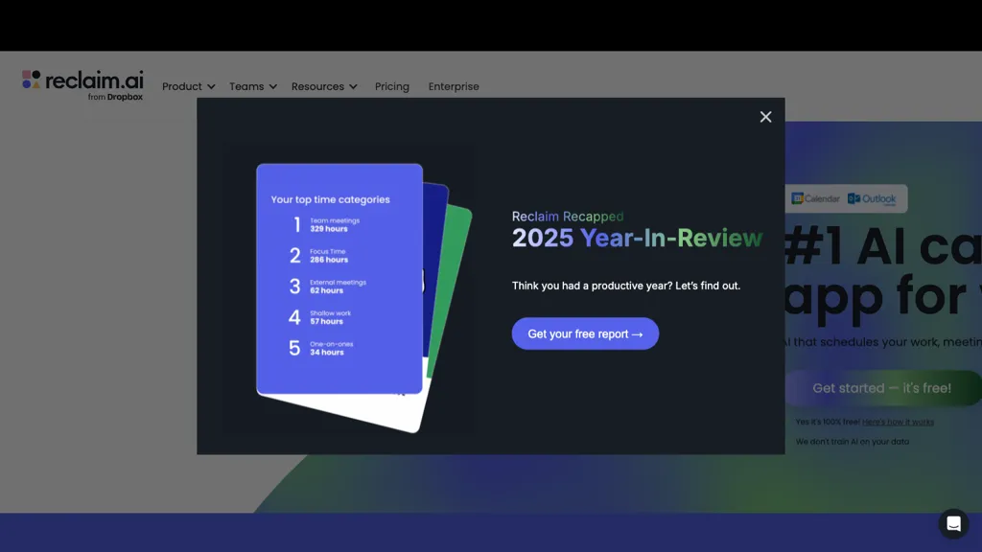This screenshot has width=982, height=552.
Task: Click the Shallow work 57 hours row
Action: point(319,317)
